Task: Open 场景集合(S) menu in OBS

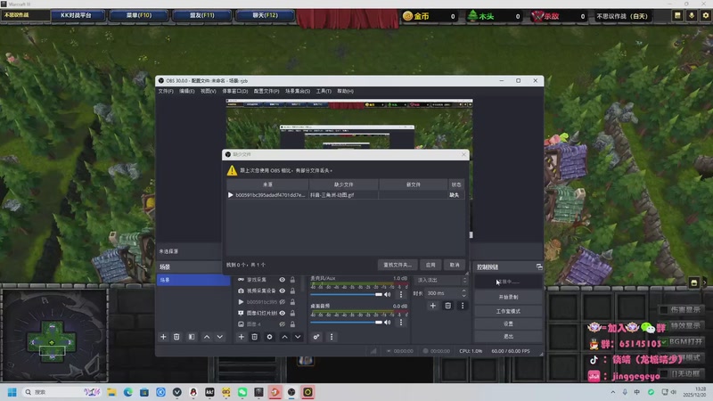Action: (298, 91)
